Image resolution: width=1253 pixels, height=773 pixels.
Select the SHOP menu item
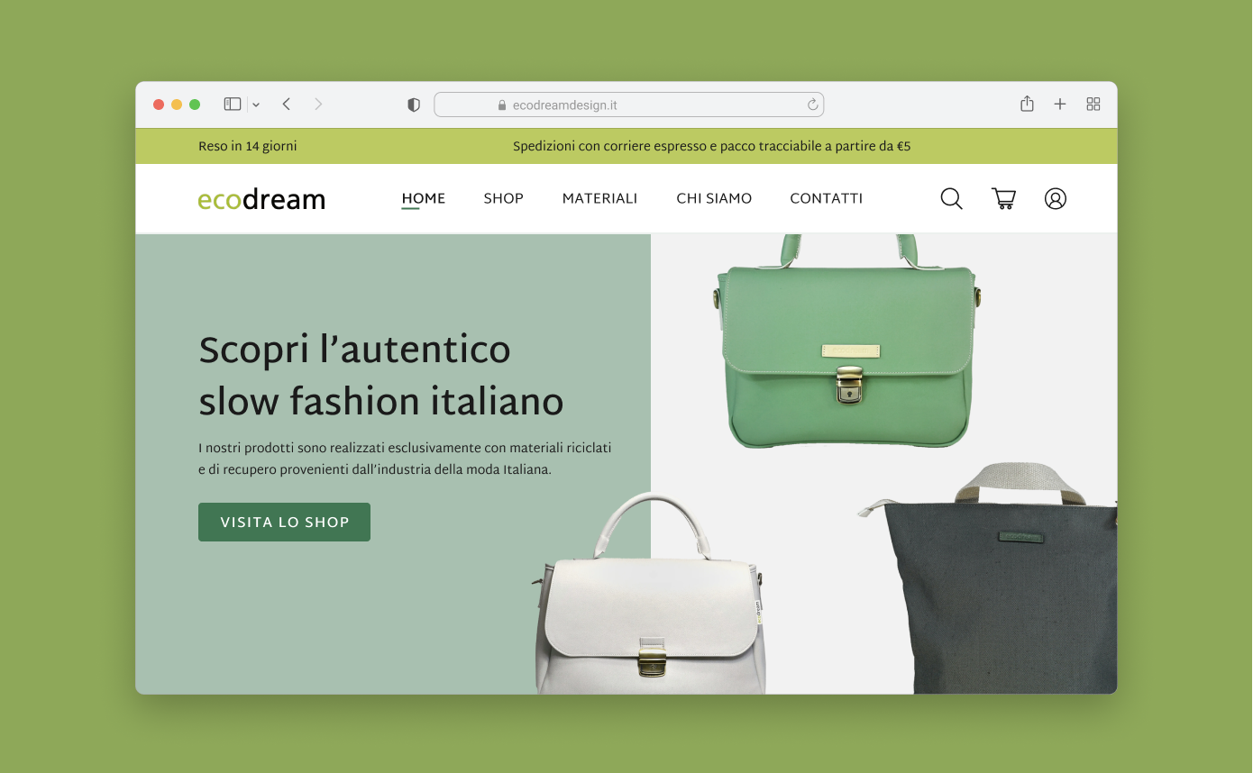coord(503,198)
